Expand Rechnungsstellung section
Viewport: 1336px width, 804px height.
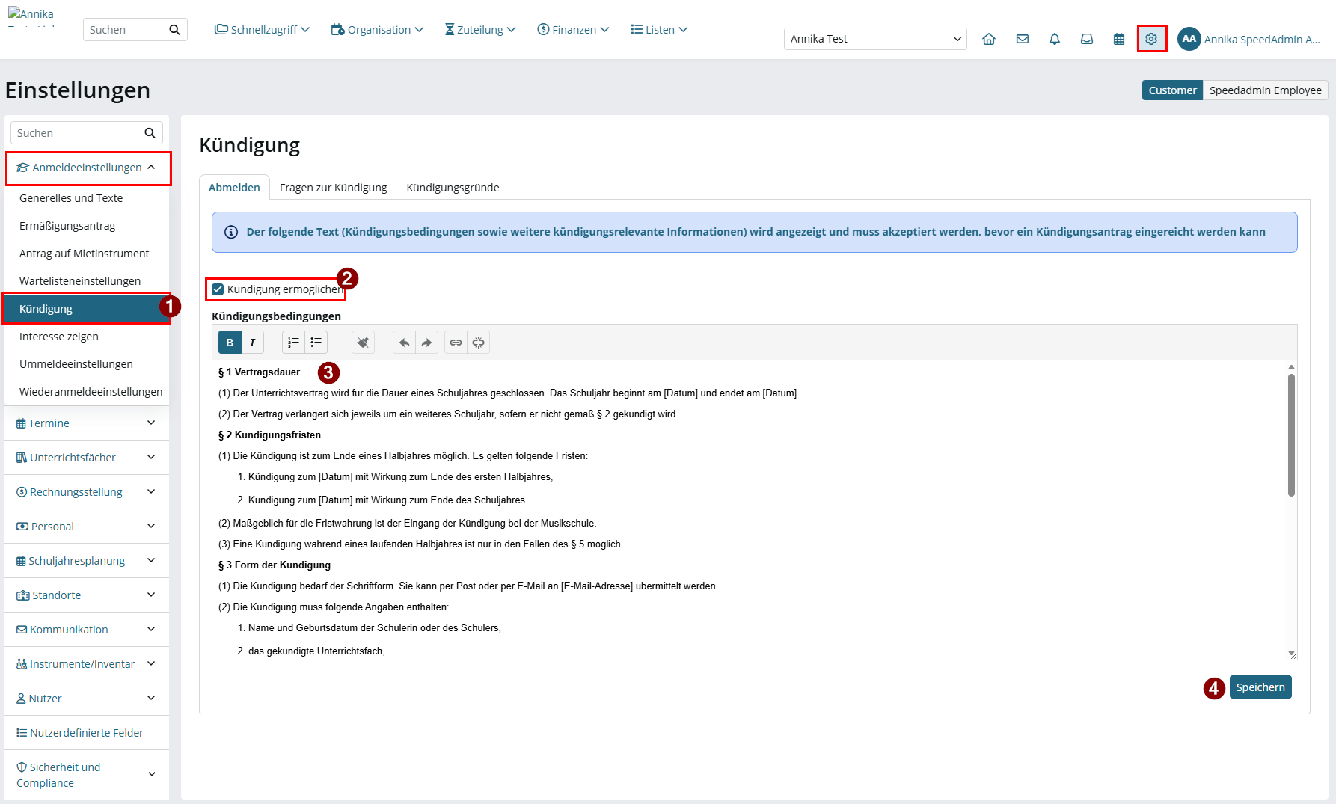click(x=87, y=492)
